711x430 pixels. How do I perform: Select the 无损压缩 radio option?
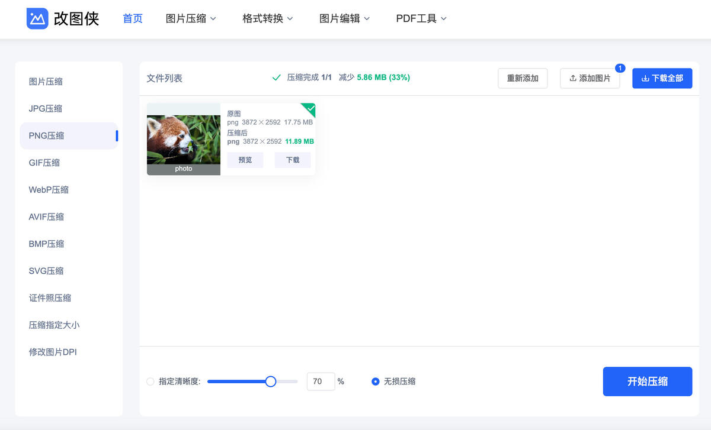[x=375, y=381]
